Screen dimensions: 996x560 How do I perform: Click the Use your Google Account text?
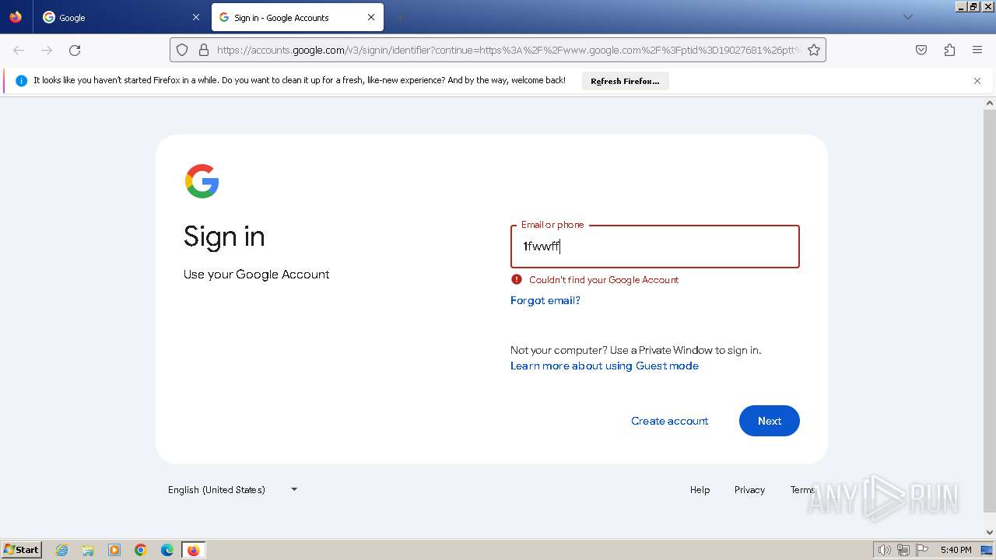256,275
